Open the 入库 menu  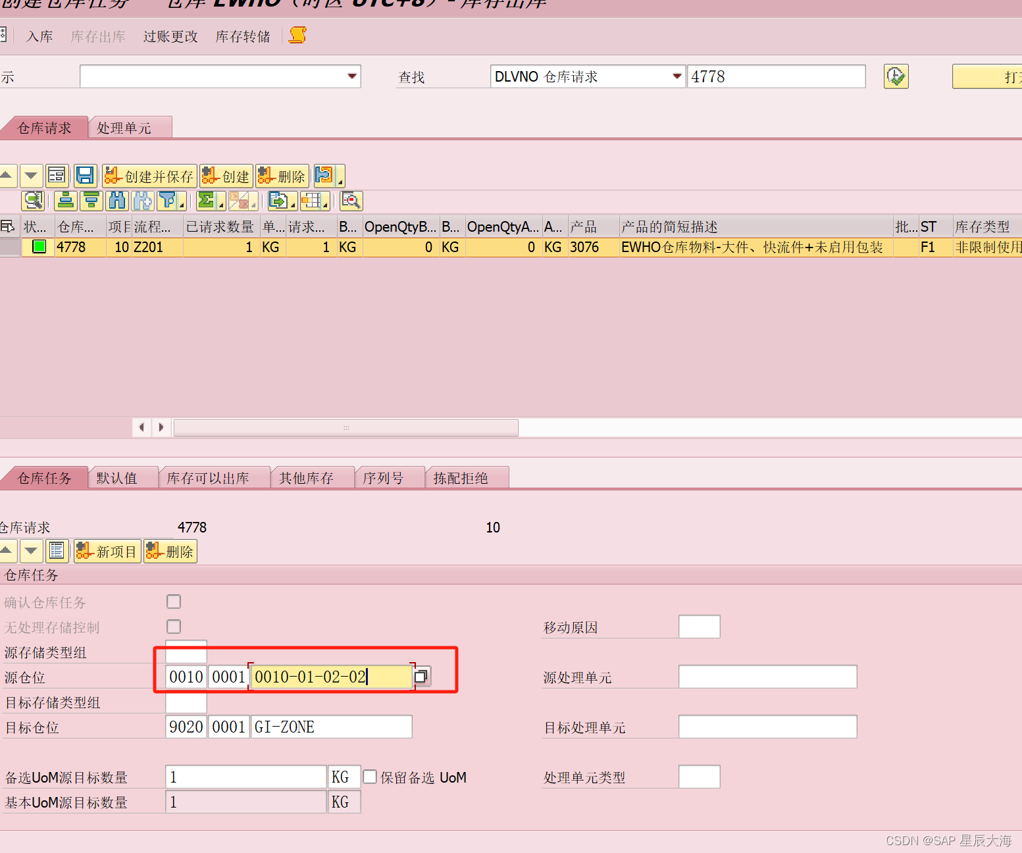pyautogui.click(x=39, y=36)
